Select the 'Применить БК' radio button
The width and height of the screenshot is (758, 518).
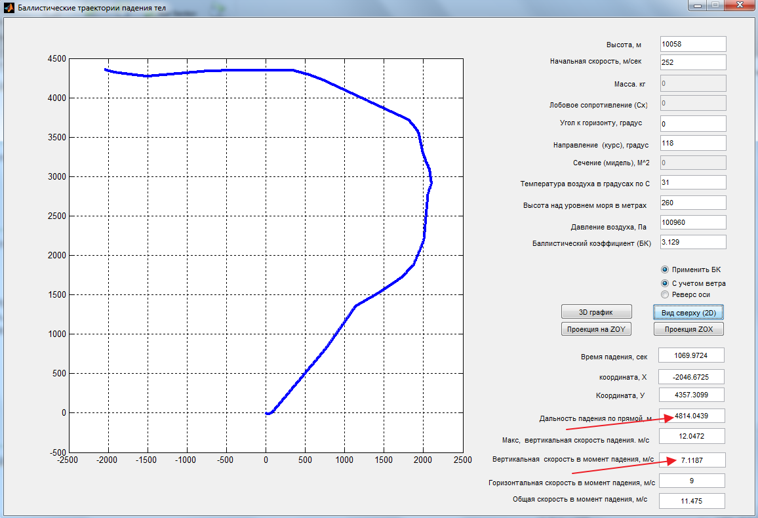(x=665, y=269)
